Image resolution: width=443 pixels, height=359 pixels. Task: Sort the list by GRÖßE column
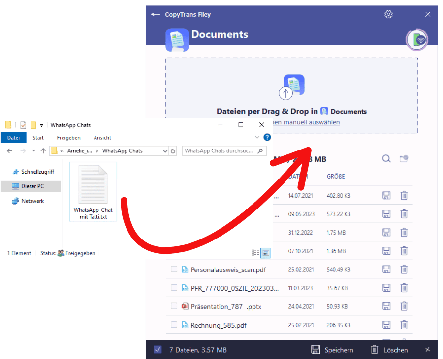point(336,177)
